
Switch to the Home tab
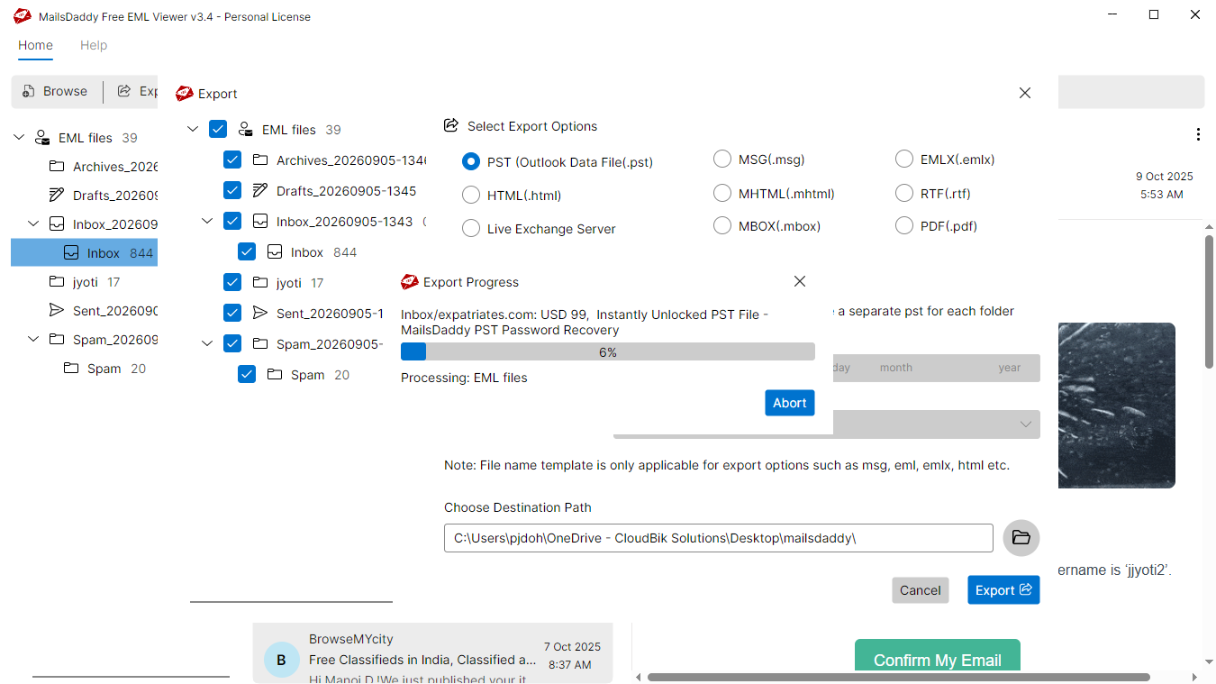35,45
